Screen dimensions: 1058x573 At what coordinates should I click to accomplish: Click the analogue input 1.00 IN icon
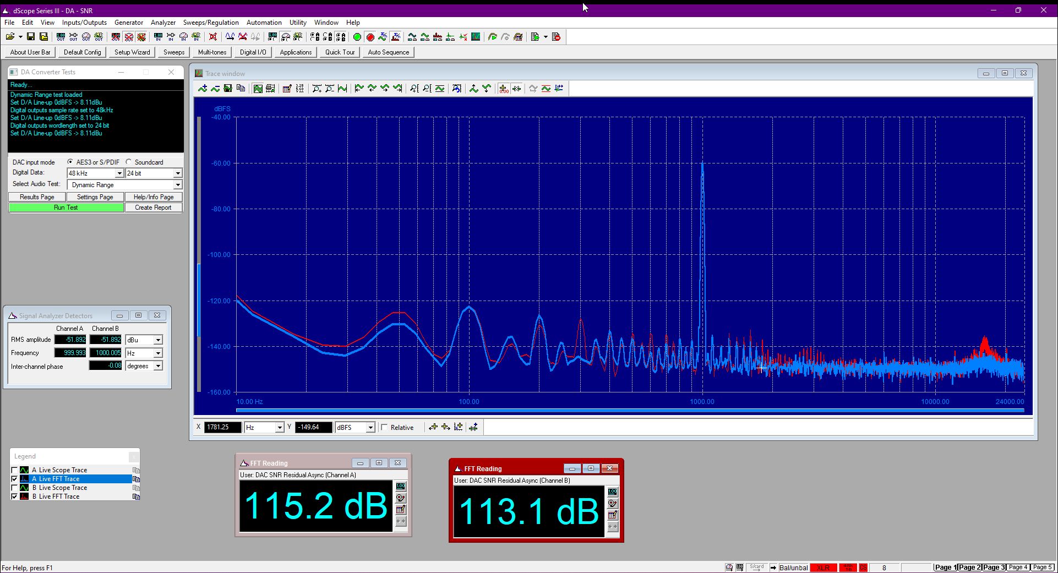tap(158, 37)
